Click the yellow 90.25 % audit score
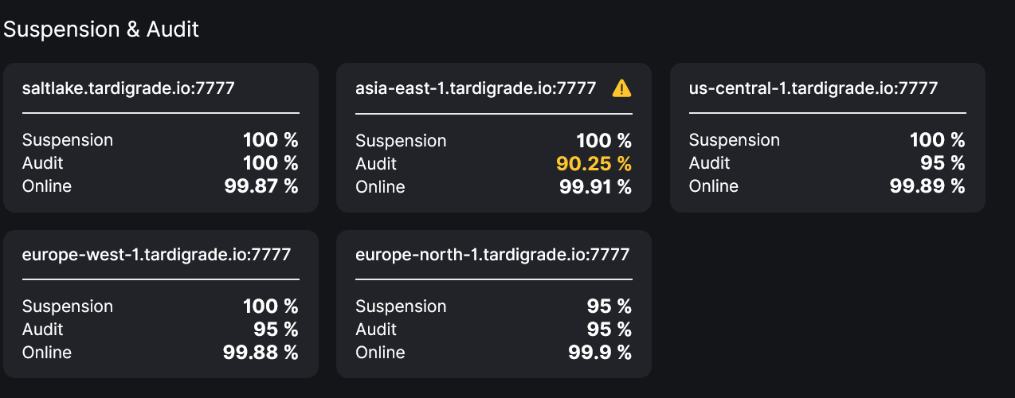 (594, 164)
